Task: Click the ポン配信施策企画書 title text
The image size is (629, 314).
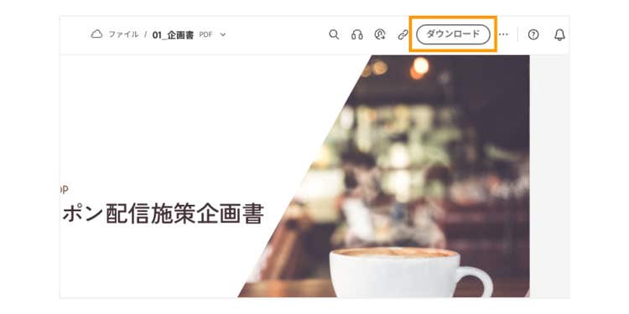Action: click(163, 214)
